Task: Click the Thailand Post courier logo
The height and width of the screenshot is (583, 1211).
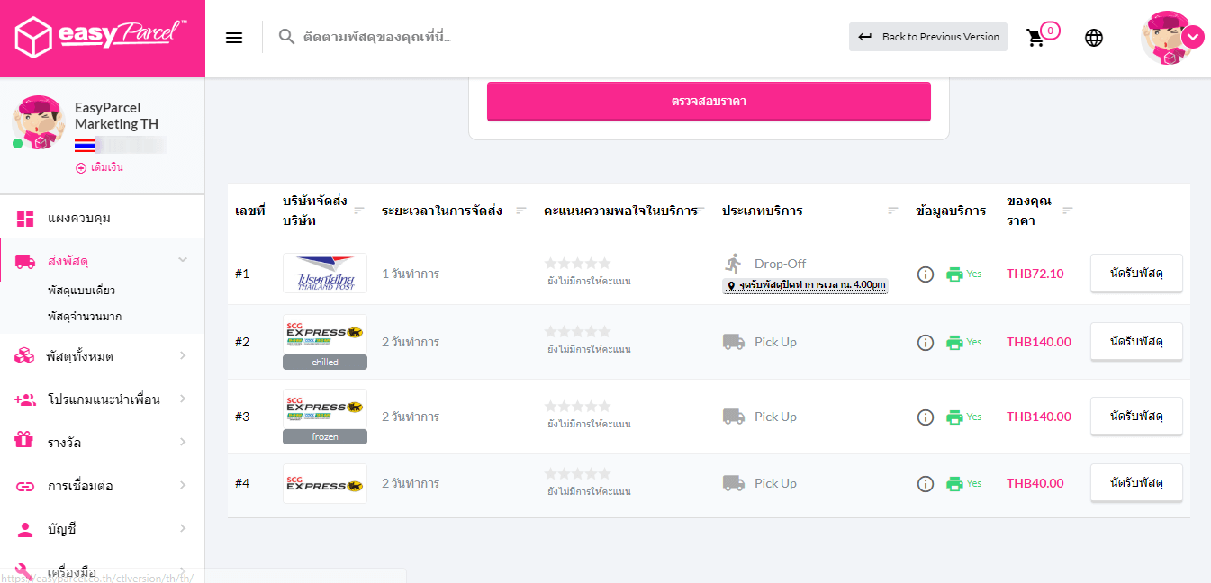Action: [325, 273]
